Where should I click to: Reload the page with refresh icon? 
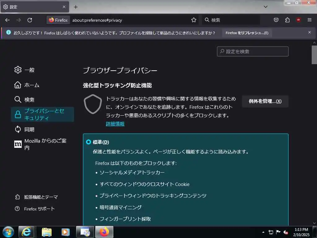coord(30,20)
